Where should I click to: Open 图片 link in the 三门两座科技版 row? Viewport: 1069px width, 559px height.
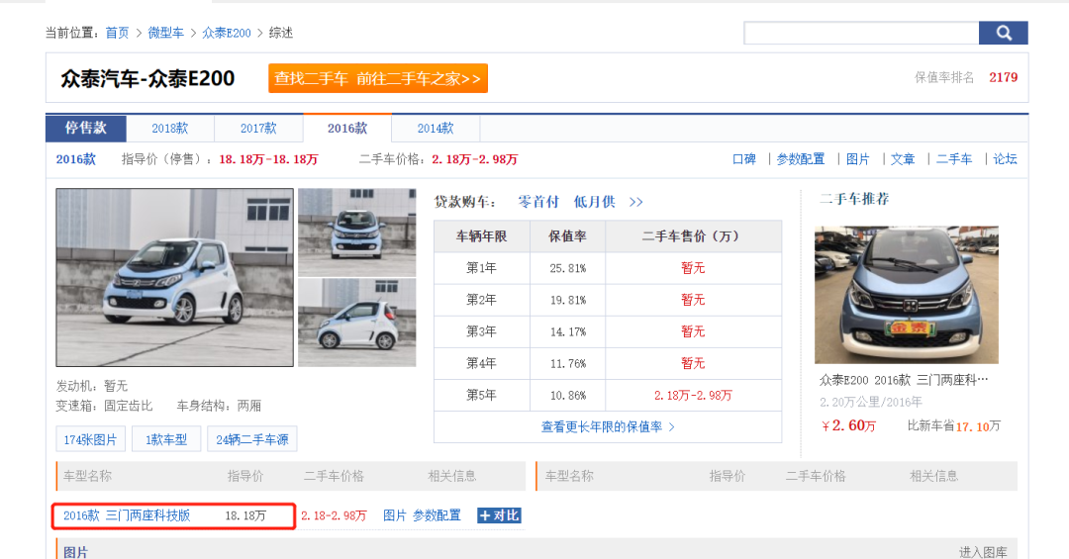tap(395, 515)
